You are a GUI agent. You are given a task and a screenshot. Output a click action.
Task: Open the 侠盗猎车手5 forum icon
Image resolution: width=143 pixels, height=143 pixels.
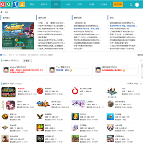point(40,139)
